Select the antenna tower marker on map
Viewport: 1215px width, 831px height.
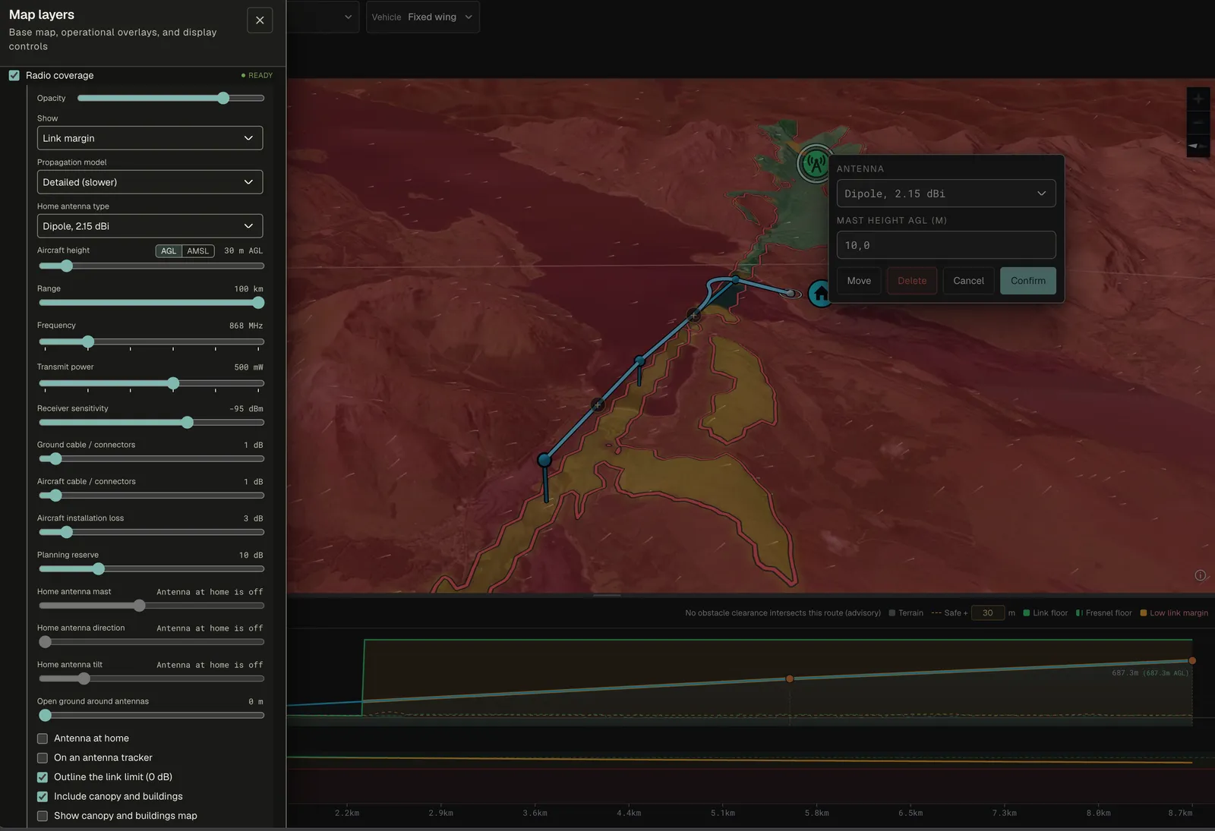[816, 162]
